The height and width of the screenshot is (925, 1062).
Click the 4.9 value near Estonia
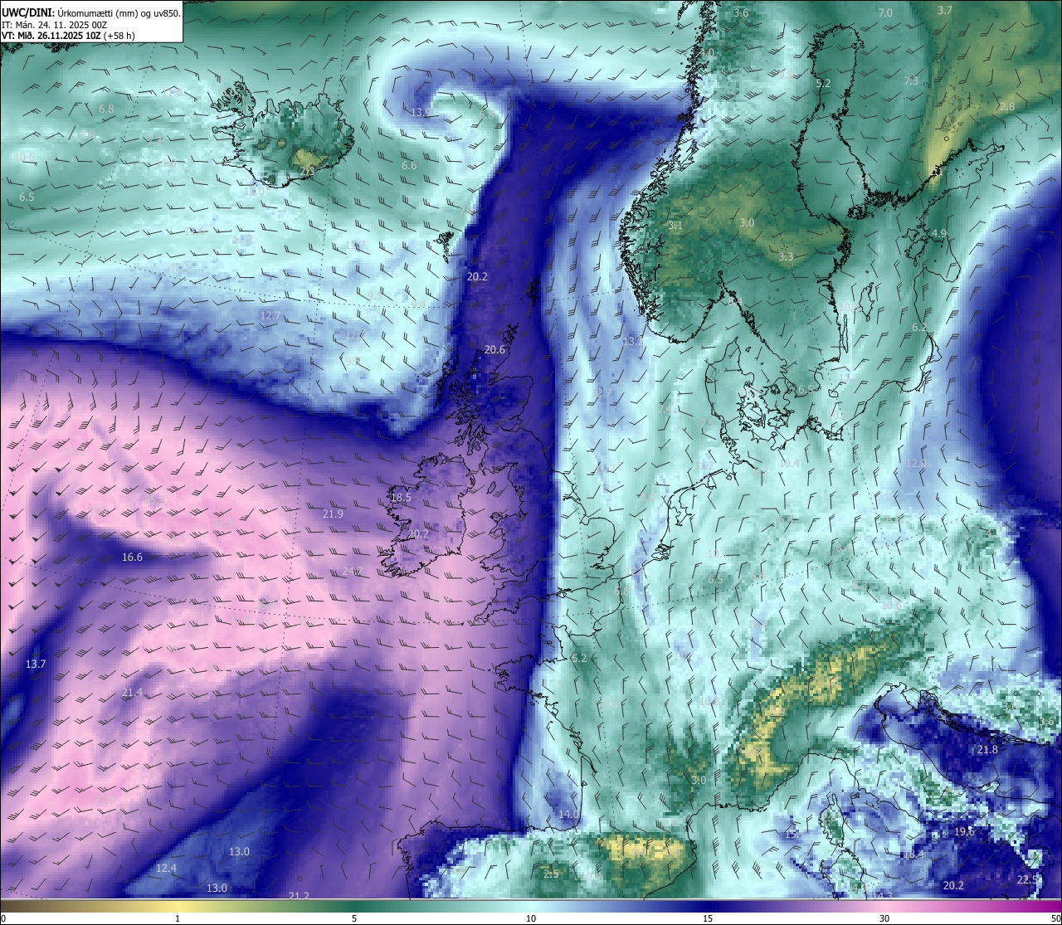939,234
